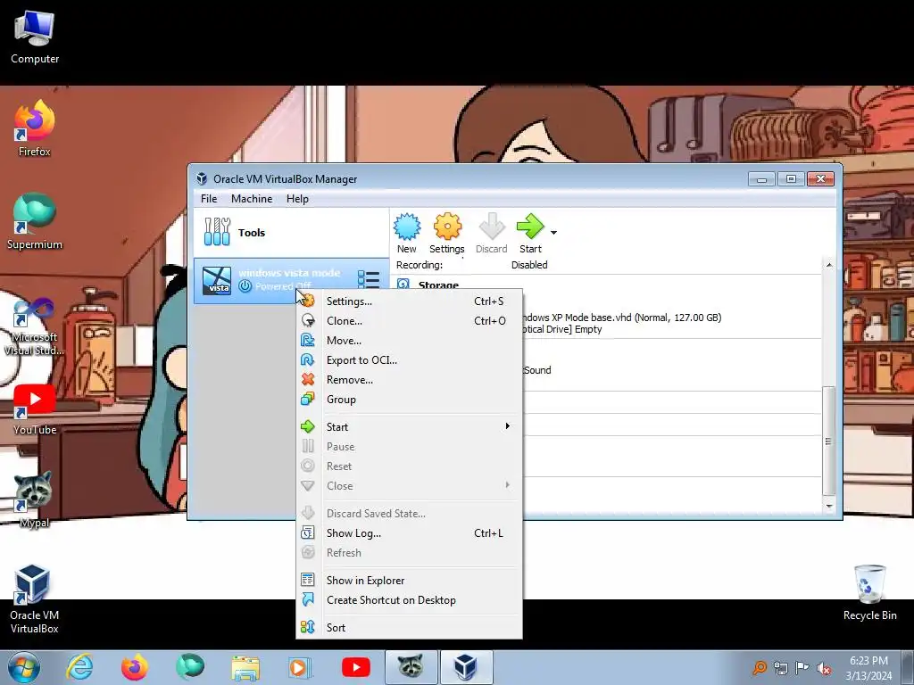Choose Sort in the context menu

pos(409,627)
